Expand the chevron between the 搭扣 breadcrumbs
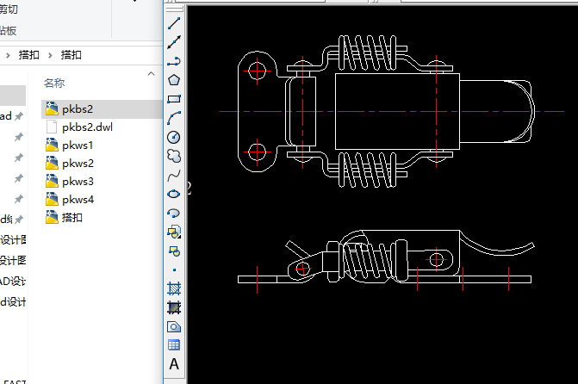This screenshot has height=384, width=578. (x=51, y=54)
